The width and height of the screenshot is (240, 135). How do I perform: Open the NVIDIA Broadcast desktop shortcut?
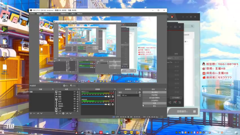4,31
